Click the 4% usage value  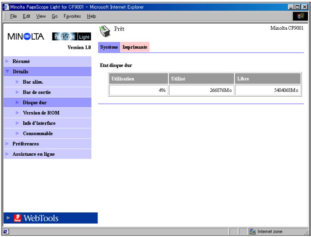point(162,90)
